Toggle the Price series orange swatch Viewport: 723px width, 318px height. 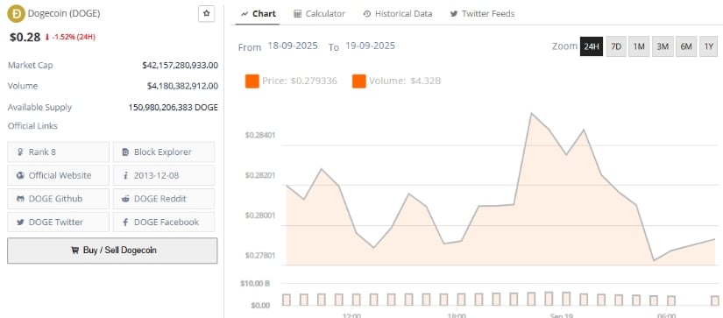(252, 81)
